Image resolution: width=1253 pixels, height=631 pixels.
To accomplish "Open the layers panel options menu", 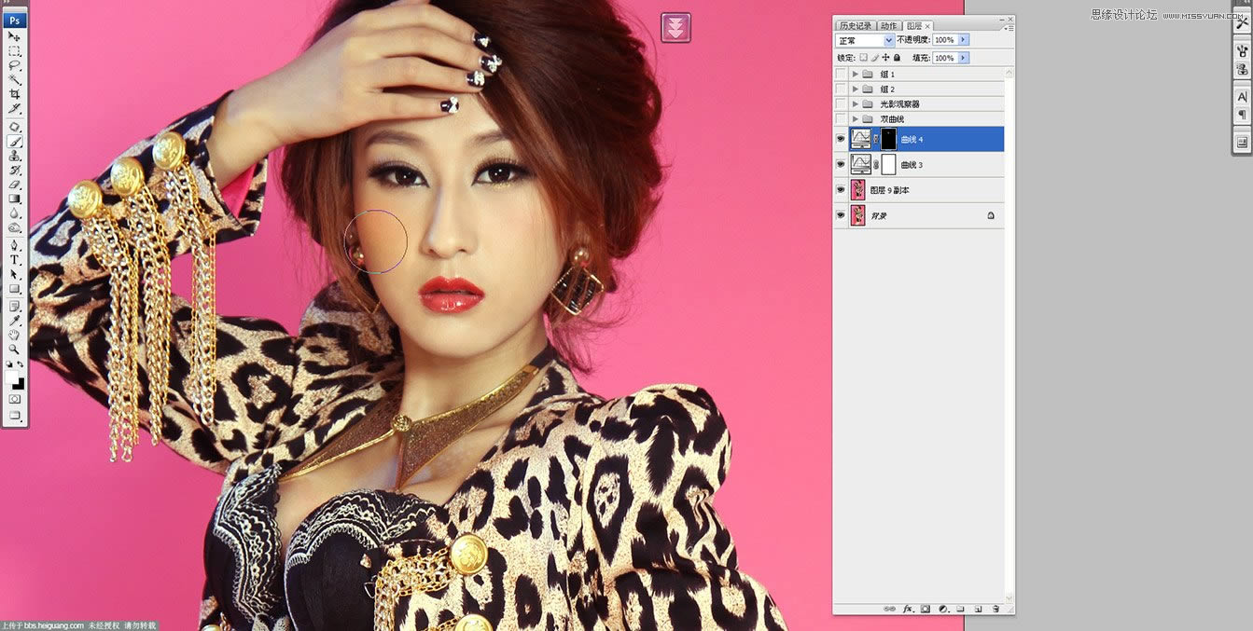I will pos(1008,28).
